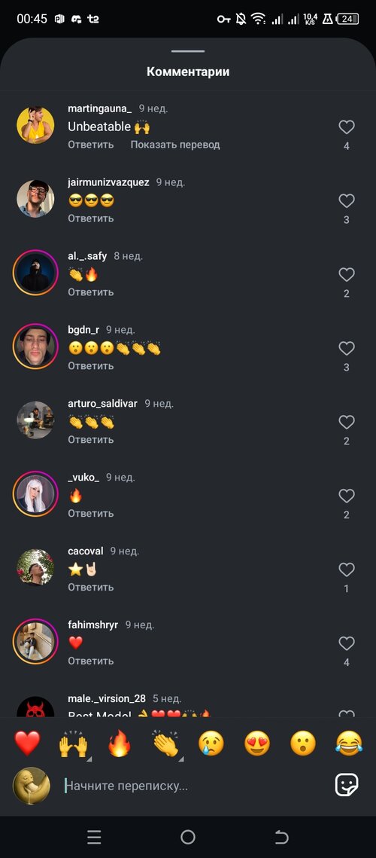View _vuko_'s story via avatar
Viewport: 376px width, 858px height.
tap(35, 494)
